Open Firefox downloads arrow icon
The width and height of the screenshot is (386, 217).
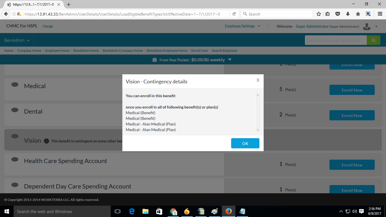click(348, 14)
